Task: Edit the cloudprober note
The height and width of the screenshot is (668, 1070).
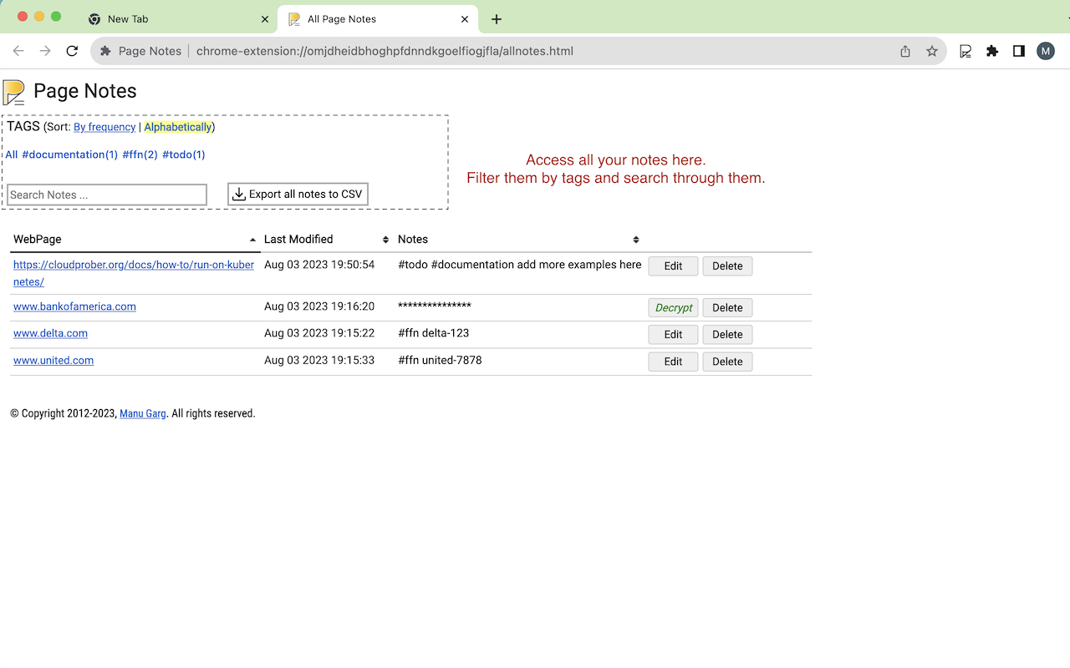Action: (x=673, y=266)
